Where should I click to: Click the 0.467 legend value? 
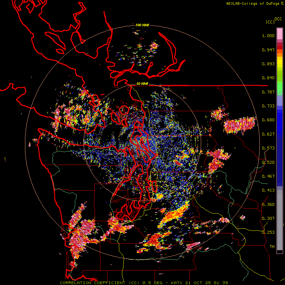point(268,176)
